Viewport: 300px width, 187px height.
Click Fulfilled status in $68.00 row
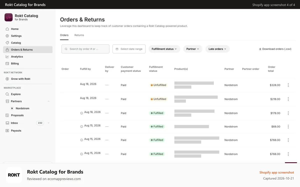click(157, 127)
